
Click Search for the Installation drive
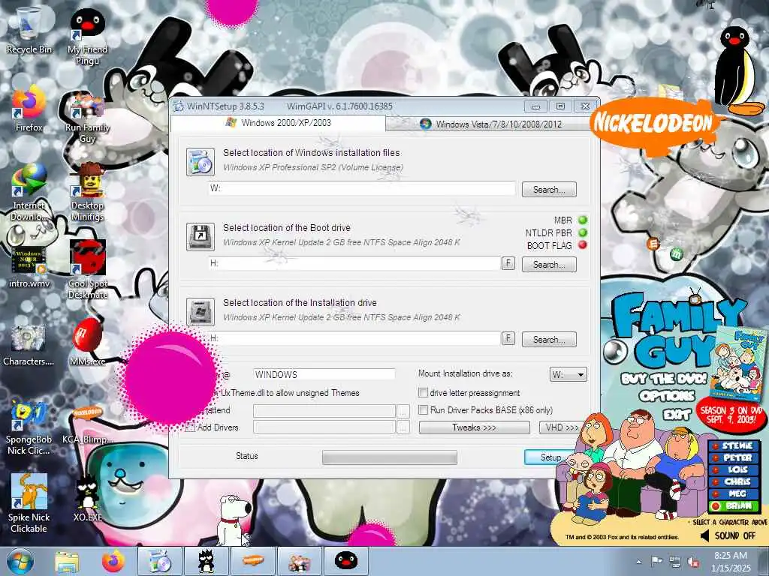pos(549,340)
